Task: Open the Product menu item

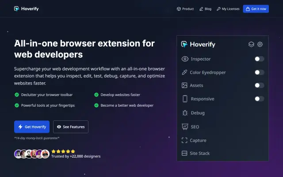Action: point(185,9)
